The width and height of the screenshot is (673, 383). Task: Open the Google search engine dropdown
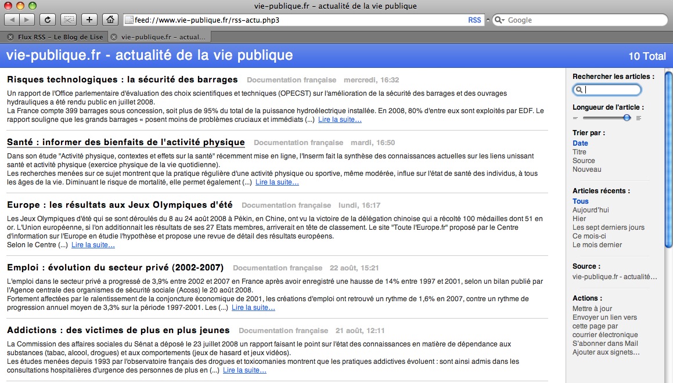click(500, 20)
